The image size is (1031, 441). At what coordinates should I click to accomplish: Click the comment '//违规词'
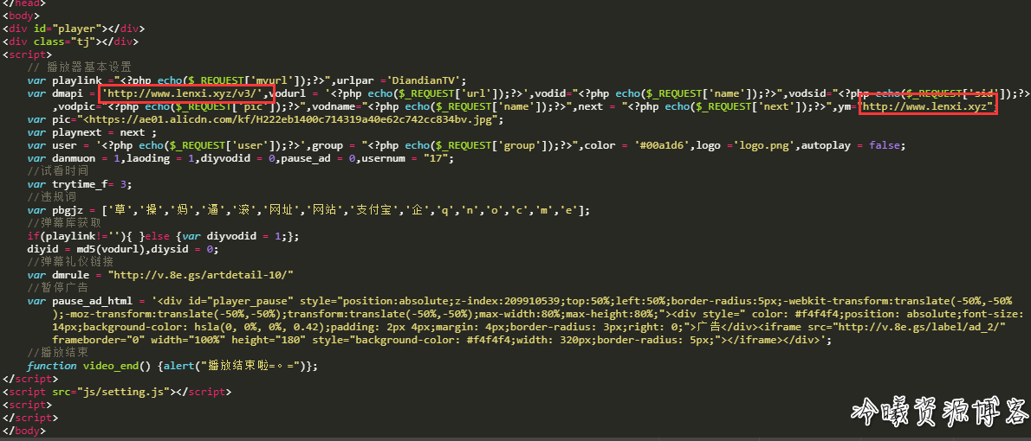[51, 197]
